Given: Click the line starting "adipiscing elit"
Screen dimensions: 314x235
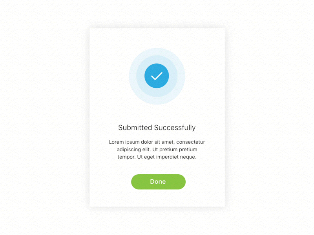Looking at the screenshot, I should tap(157, 150).
